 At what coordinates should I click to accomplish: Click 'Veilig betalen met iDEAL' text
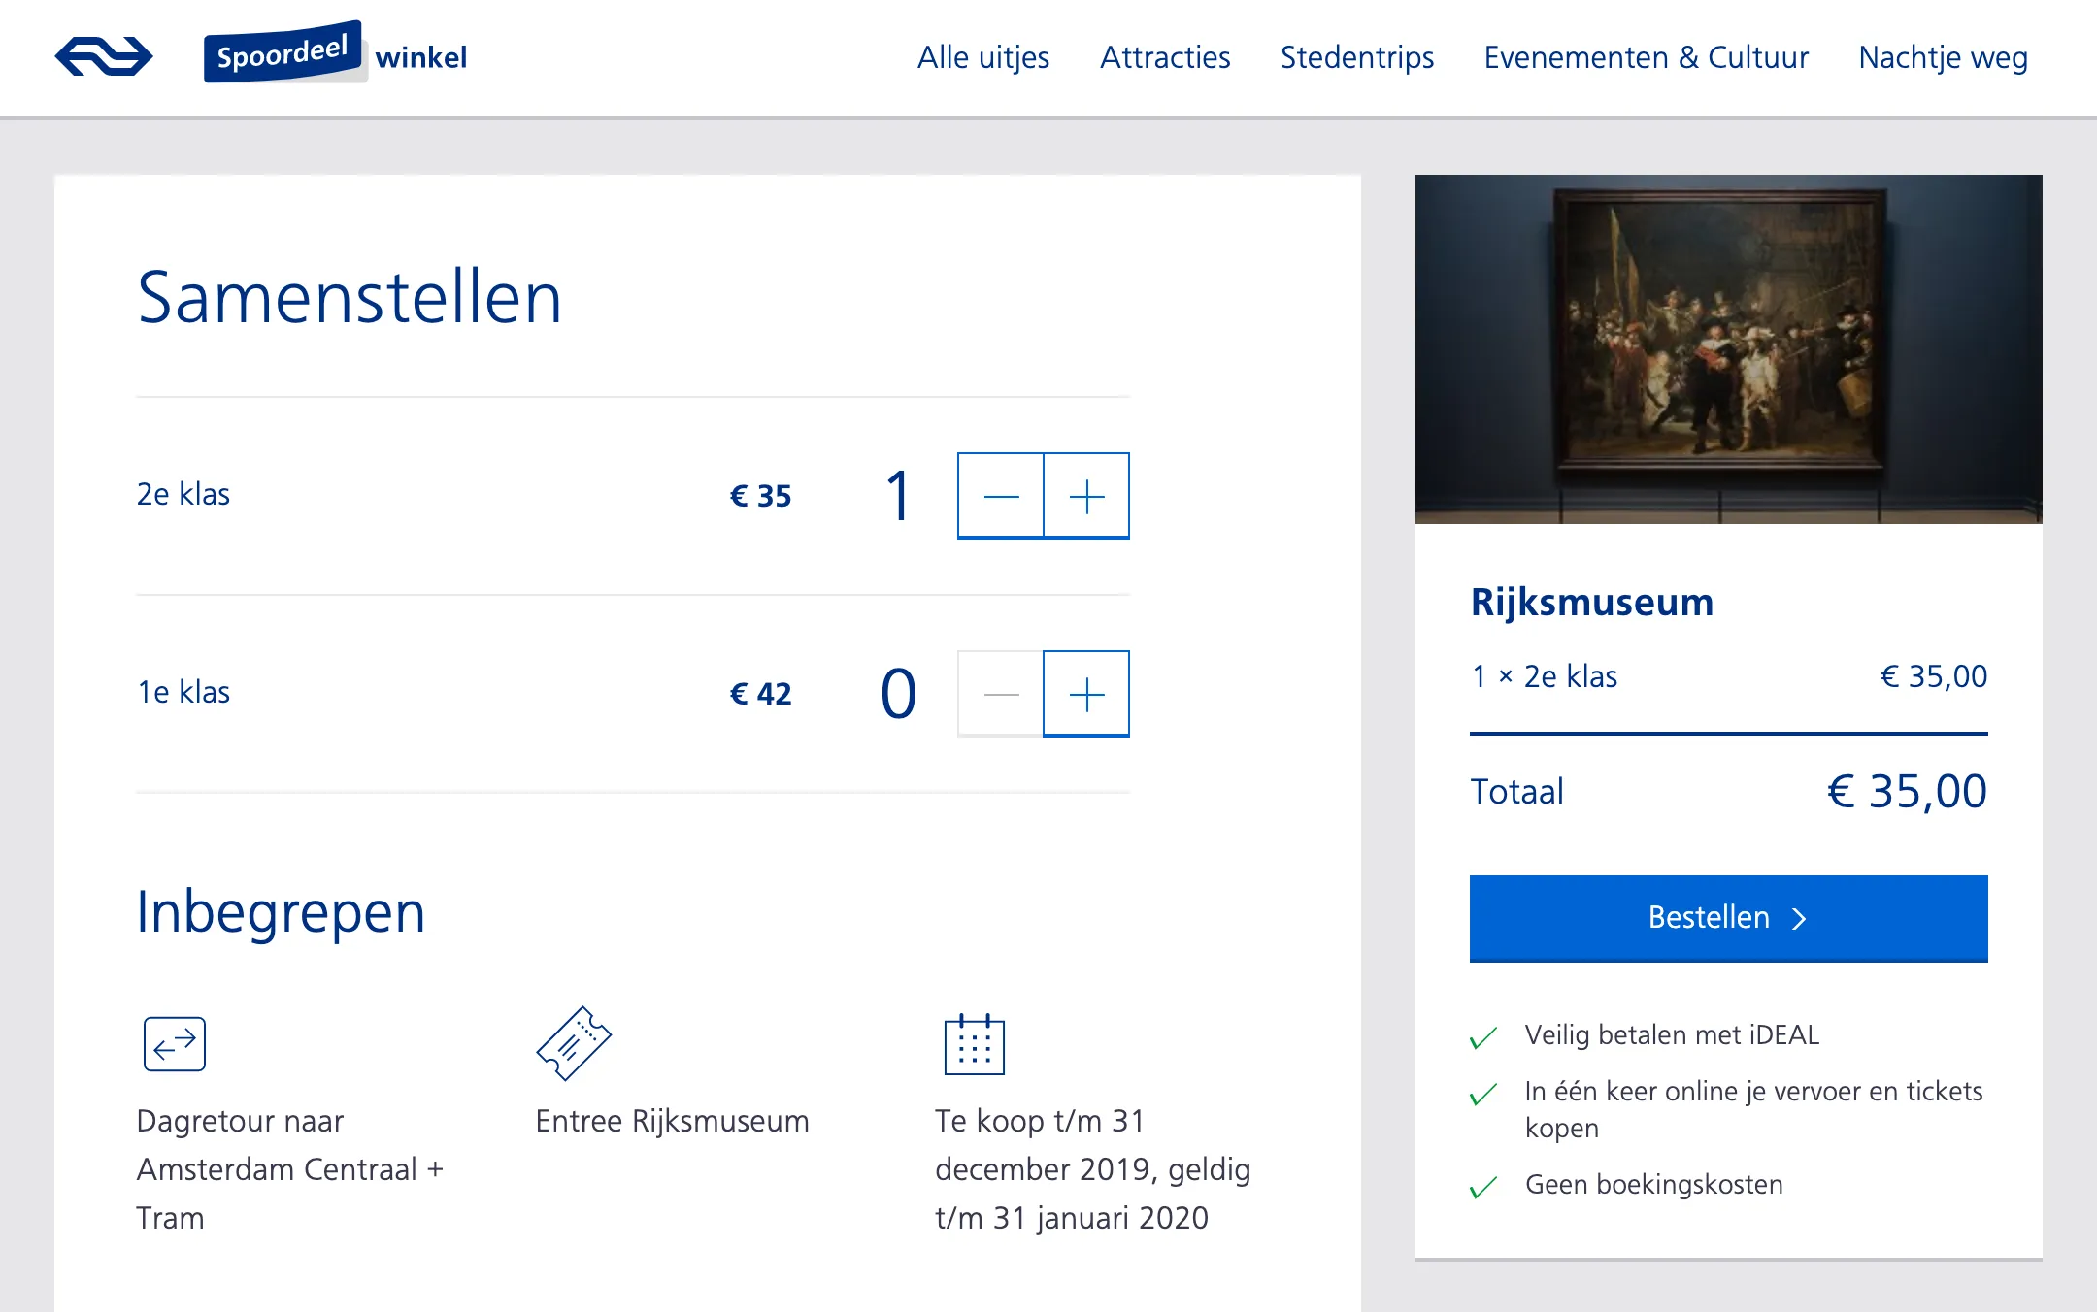point(1672,1034)
